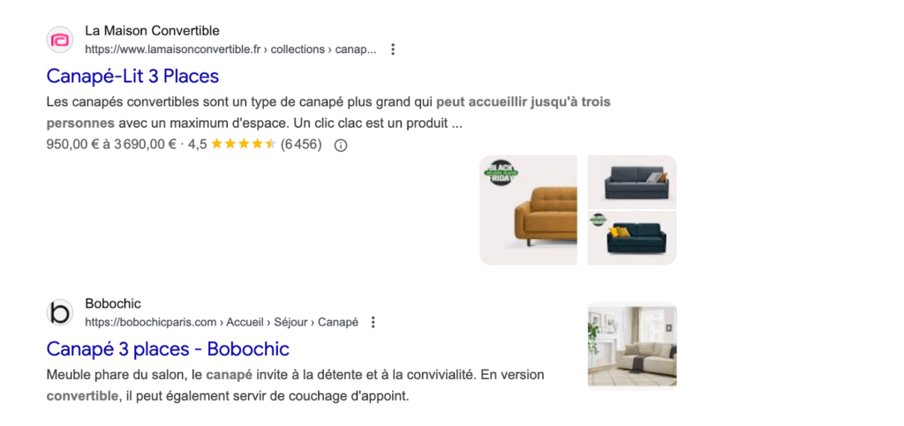
Task: Open the Bobochic beige sofa thumbnail
Action: (632, 345)
